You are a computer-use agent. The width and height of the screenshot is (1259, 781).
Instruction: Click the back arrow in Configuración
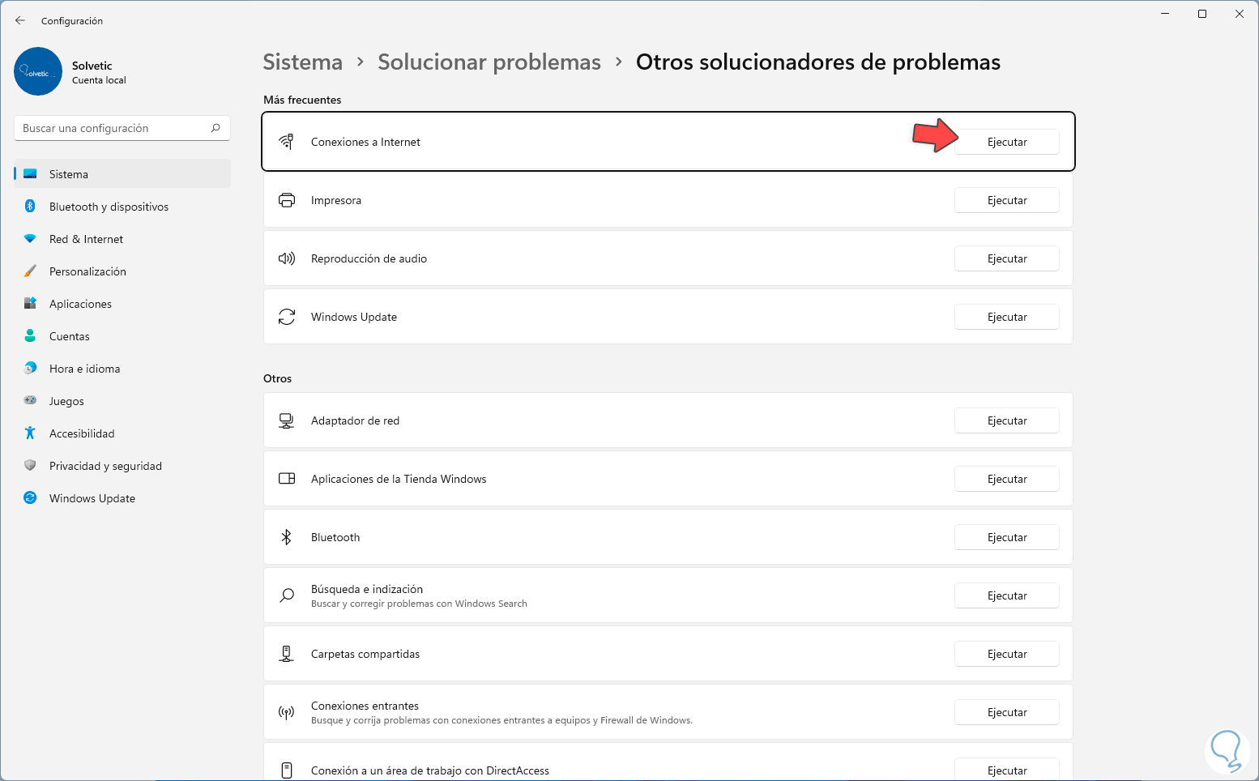pos(20,20)
